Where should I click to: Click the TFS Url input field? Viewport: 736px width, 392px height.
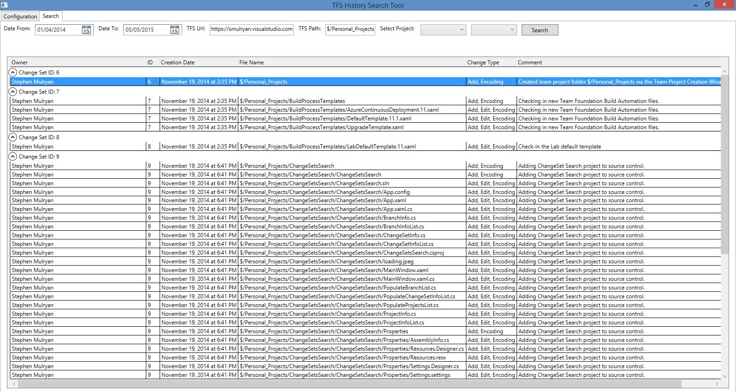point(252,29)
